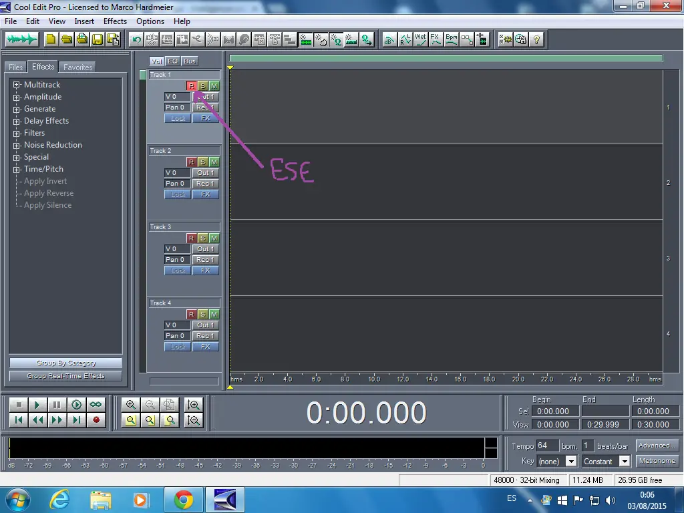Expand the Filters tree node
Image resolution: width=684 pixels, height=513 pixels.
17,133
